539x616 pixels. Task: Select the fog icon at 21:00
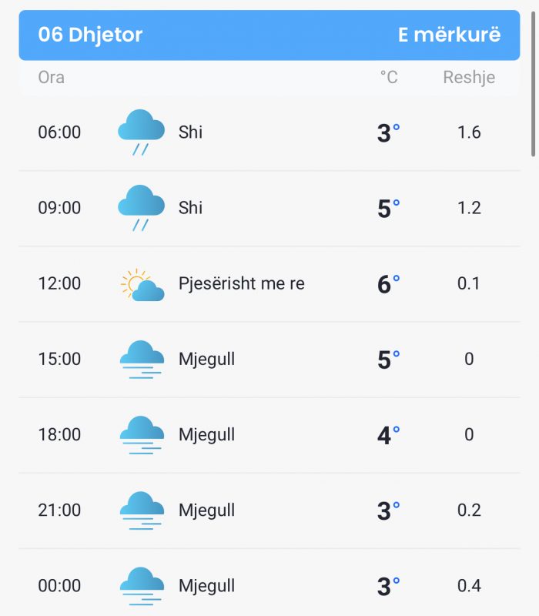pyautogui.click(x=142, y=511)
